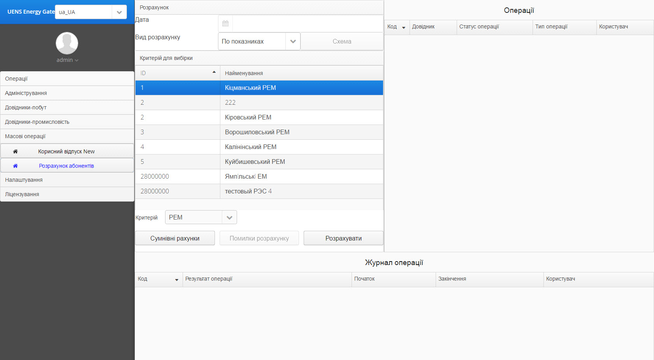Click home icon beside Розрахунок абонентів

tap(16, 166)
